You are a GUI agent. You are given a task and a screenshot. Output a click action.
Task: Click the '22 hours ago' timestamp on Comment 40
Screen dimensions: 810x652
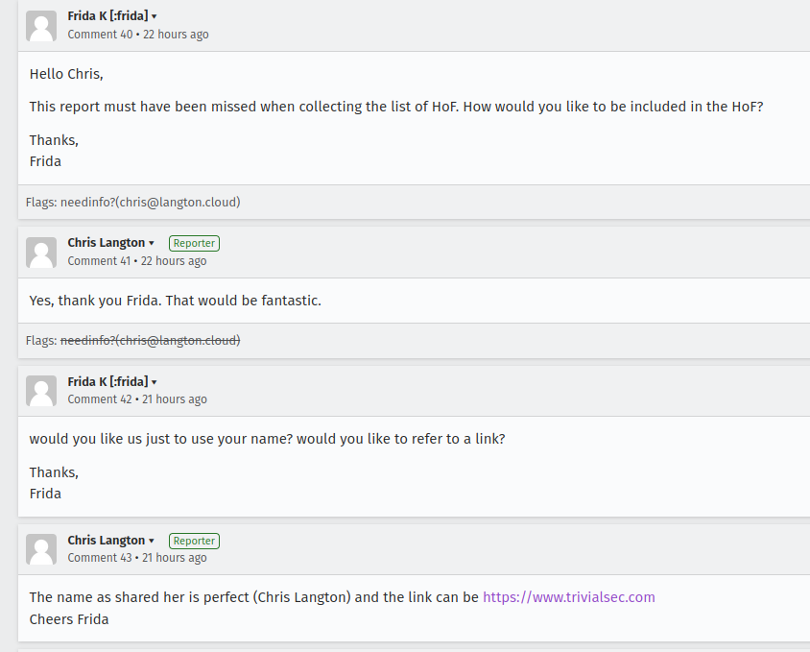point(176,35)
